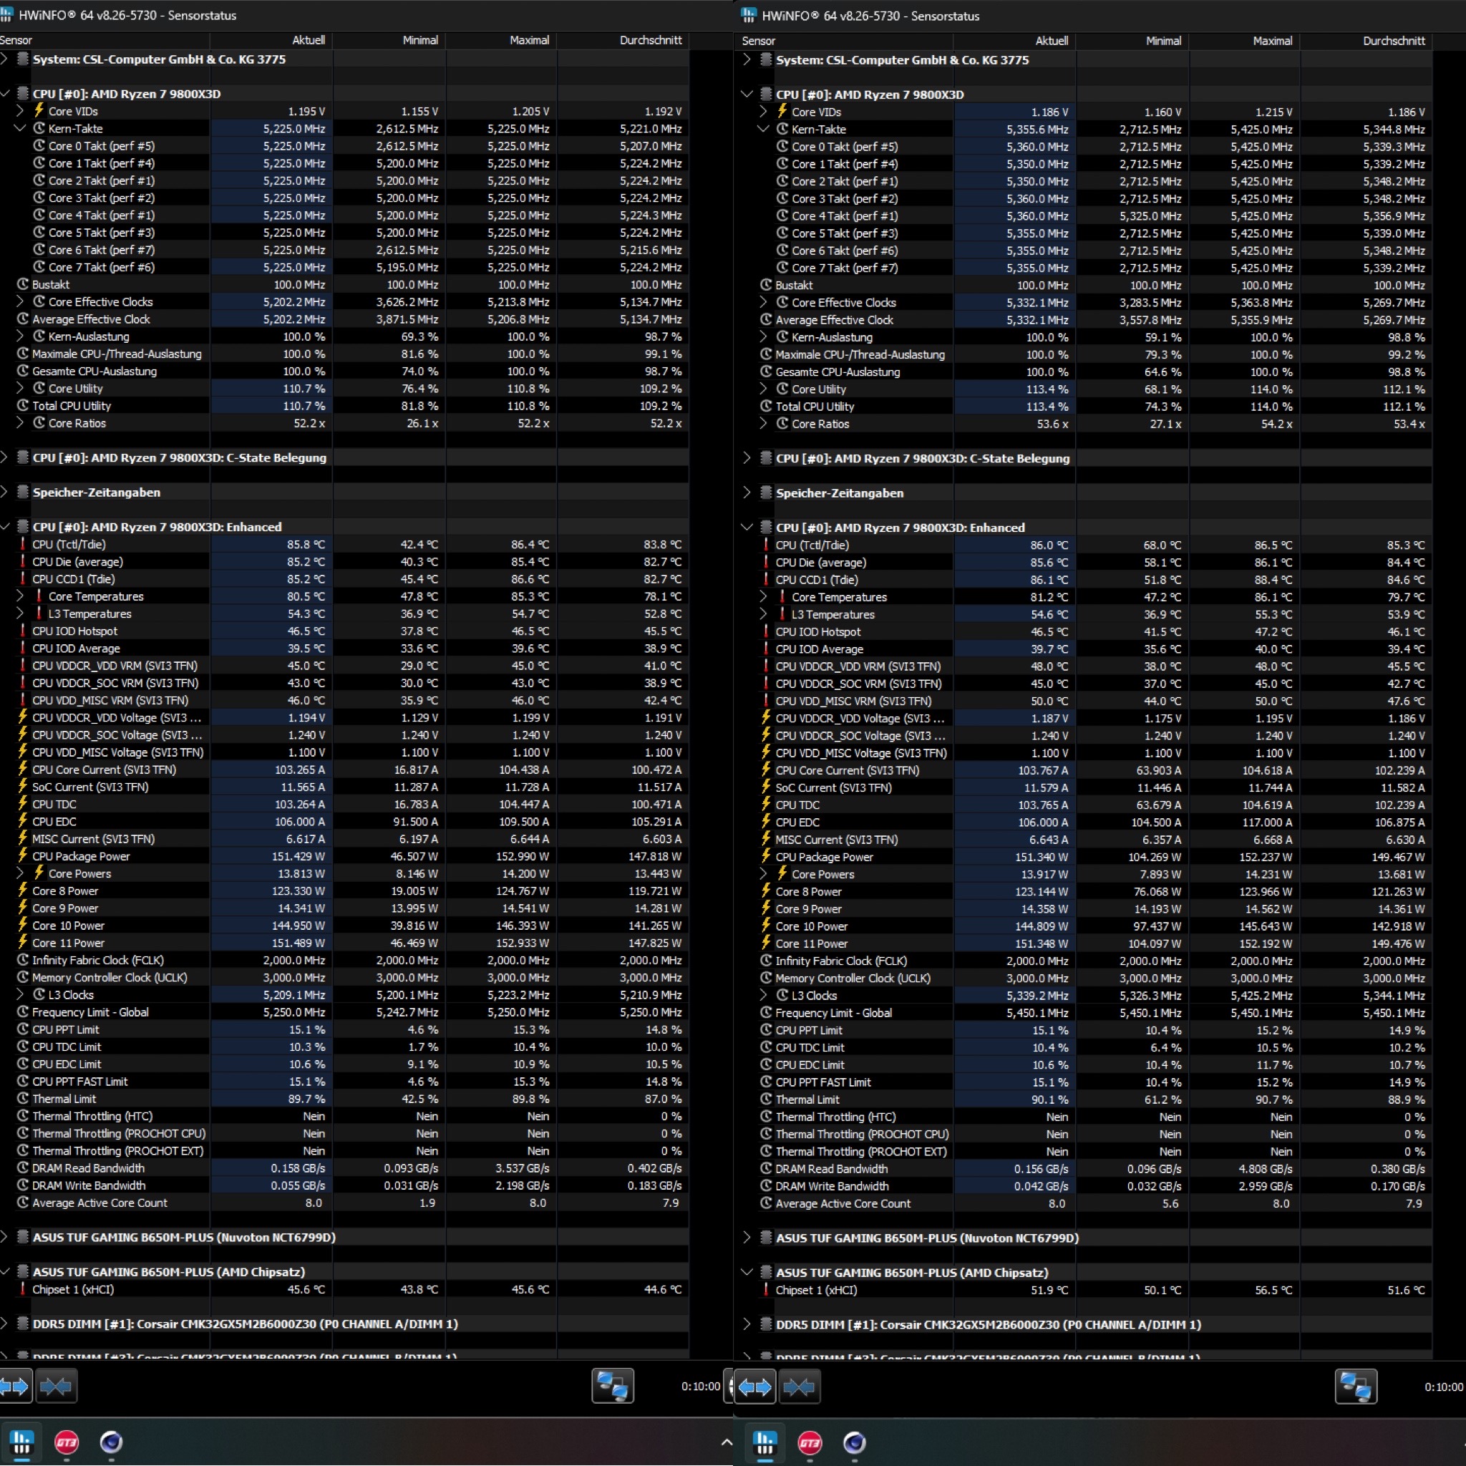This screenshot has height=1466, width=1466.
Task: Click Aktuell column header in right window
Action: 1051,41
